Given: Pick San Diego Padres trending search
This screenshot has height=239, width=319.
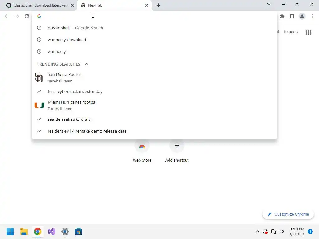Looking at the screenshot, I should (x=155, y=77).
